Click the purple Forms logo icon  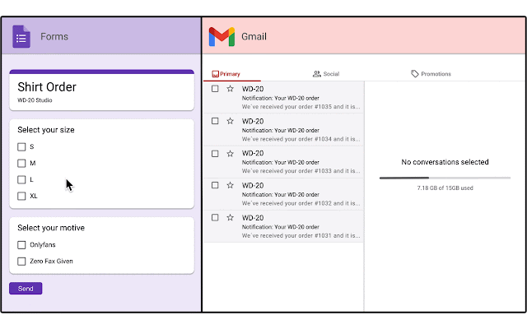point(21,36)
